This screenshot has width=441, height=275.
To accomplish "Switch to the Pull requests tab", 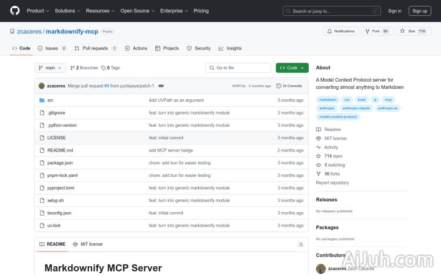I will 96,48.
